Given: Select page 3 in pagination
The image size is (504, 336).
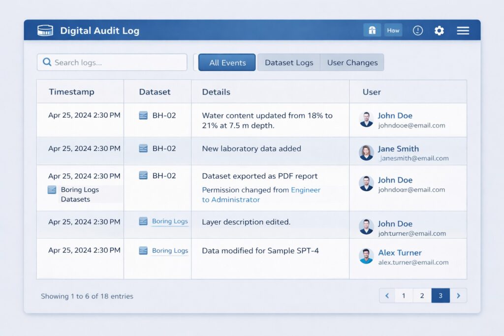Looking at the screenshot, I should 441,296.
